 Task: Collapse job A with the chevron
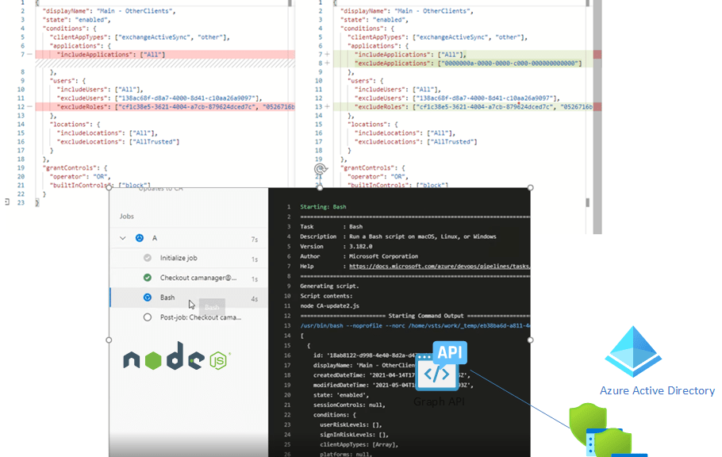(x=123, y=237)
